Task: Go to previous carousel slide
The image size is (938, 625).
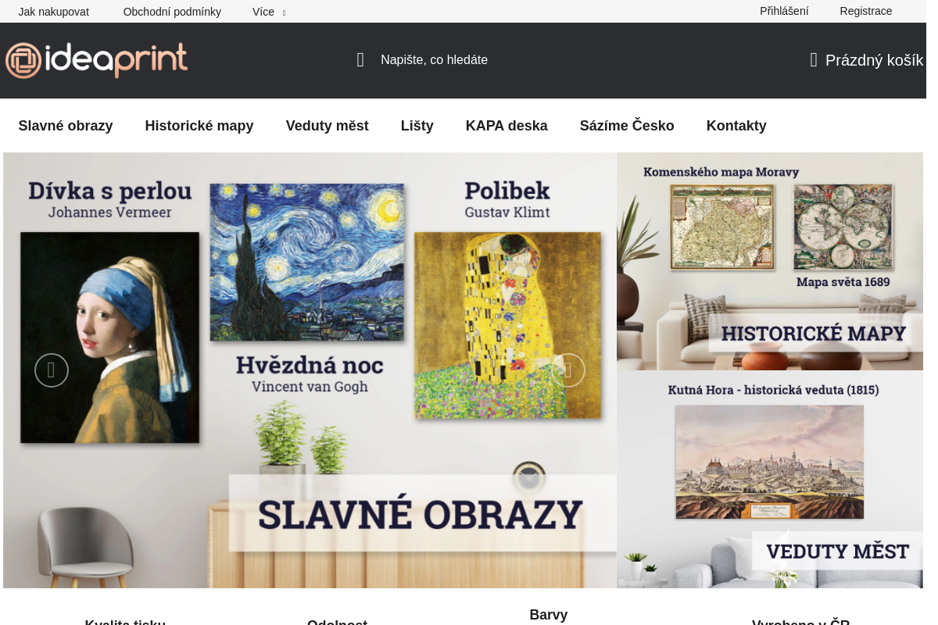Action: (x=52, y=370)
